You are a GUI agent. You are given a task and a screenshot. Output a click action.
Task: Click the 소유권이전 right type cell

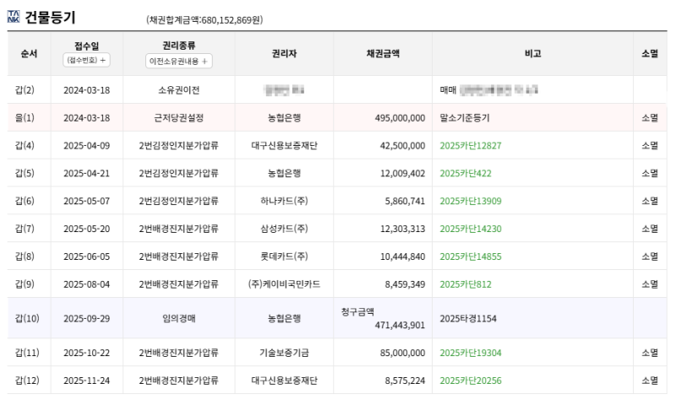pos(178,90)
